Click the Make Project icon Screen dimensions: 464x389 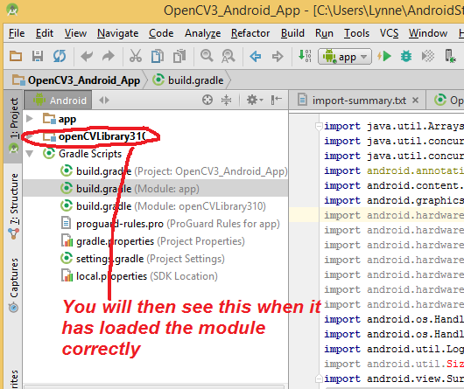coord(305,56)
